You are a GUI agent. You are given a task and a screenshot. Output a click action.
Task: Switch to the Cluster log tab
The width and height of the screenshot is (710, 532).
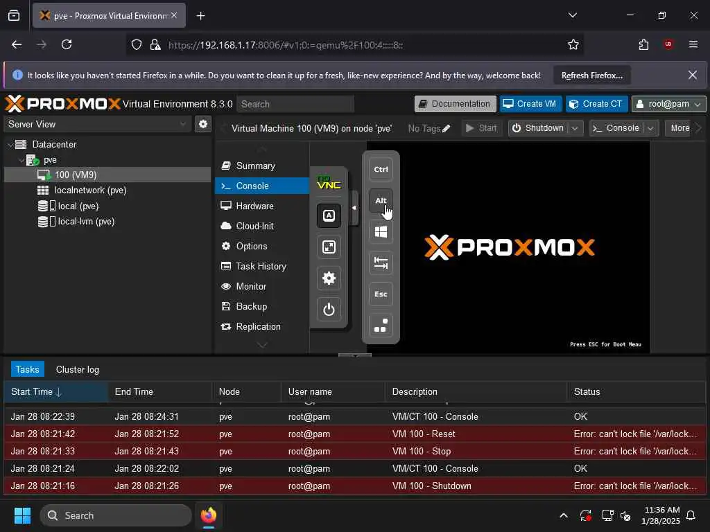point(78,369)
